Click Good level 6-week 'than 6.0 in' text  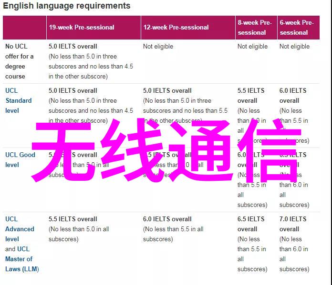pyautogui.click(x=293, y=185)
